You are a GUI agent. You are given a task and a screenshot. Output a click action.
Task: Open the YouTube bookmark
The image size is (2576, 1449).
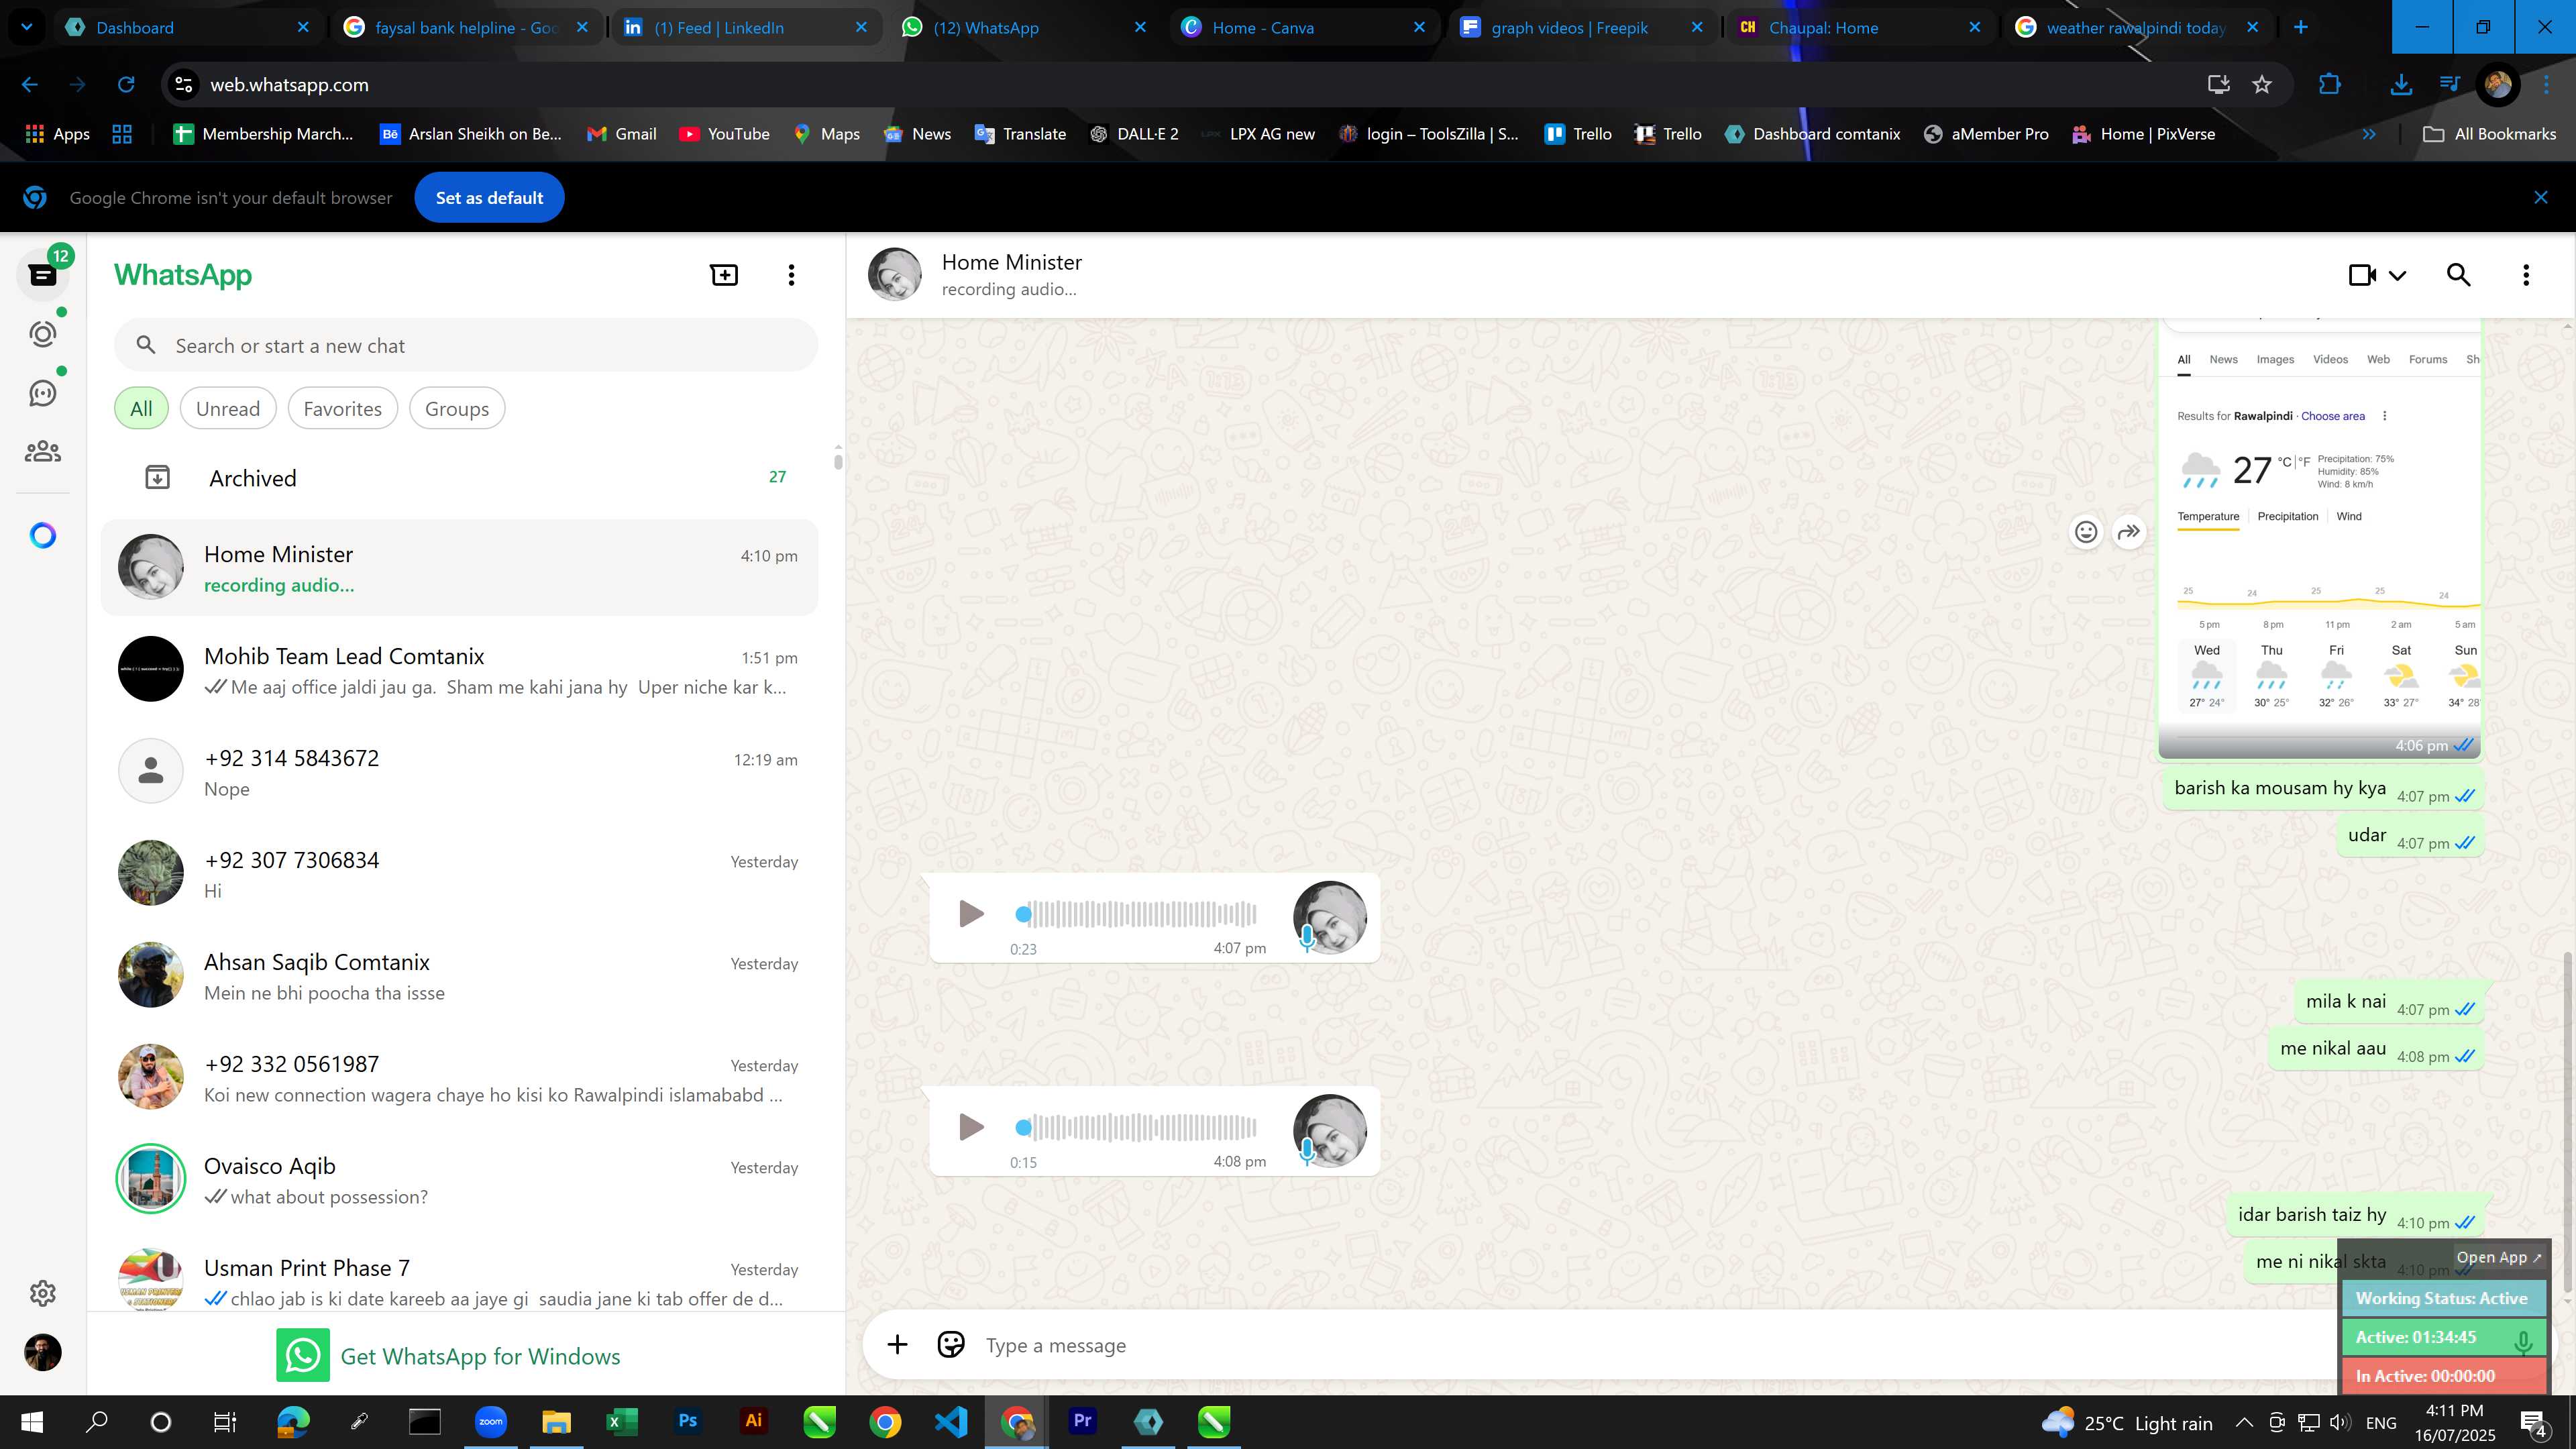coord(724,134)
